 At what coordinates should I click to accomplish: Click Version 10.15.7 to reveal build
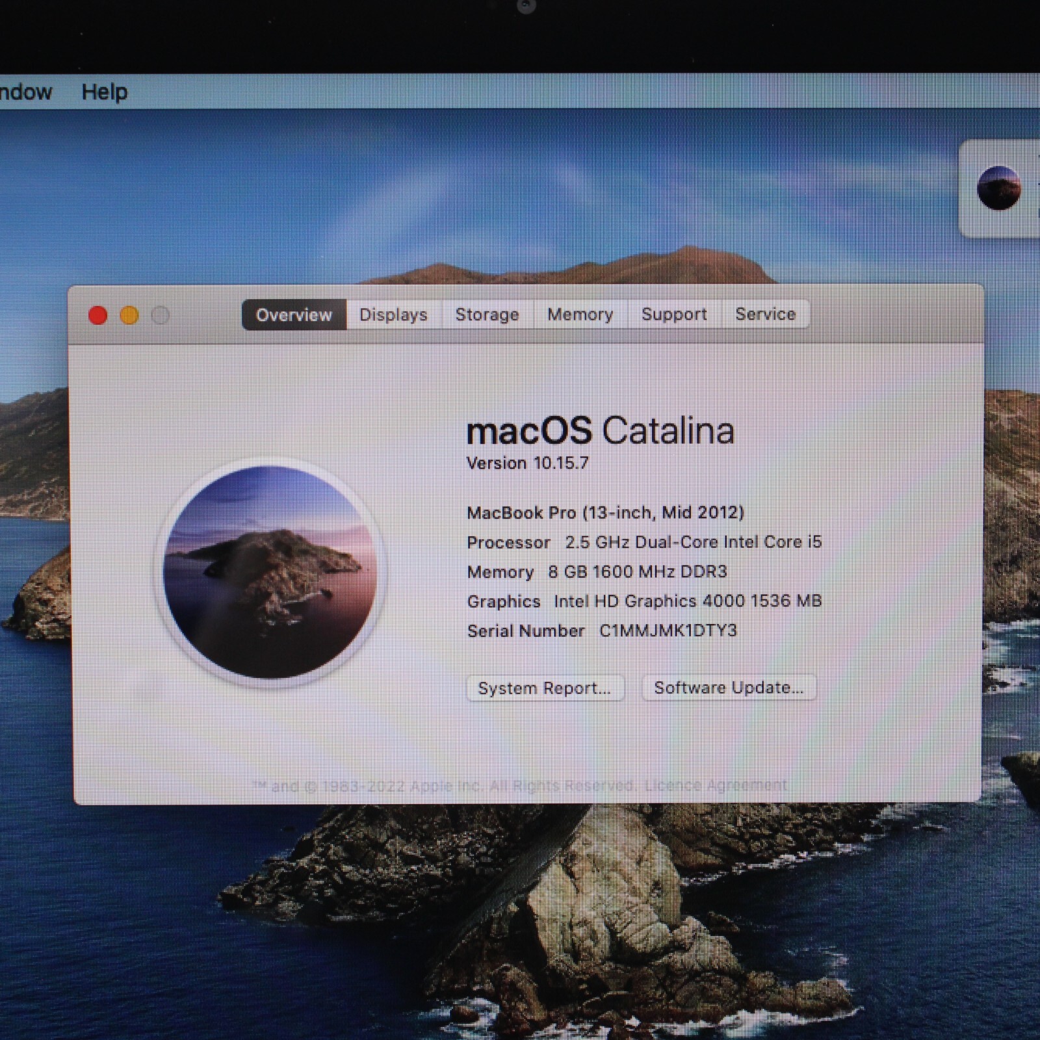point(528,463)
